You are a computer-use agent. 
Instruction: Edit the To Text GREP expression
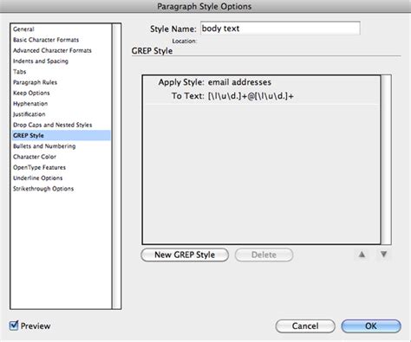[251, 96]
